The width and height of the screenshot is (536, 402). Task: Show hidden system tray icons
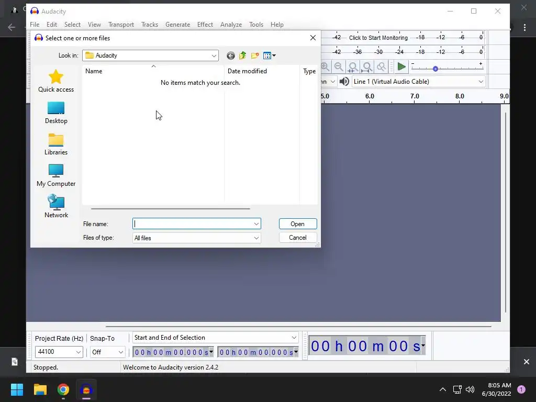[442, 389]
